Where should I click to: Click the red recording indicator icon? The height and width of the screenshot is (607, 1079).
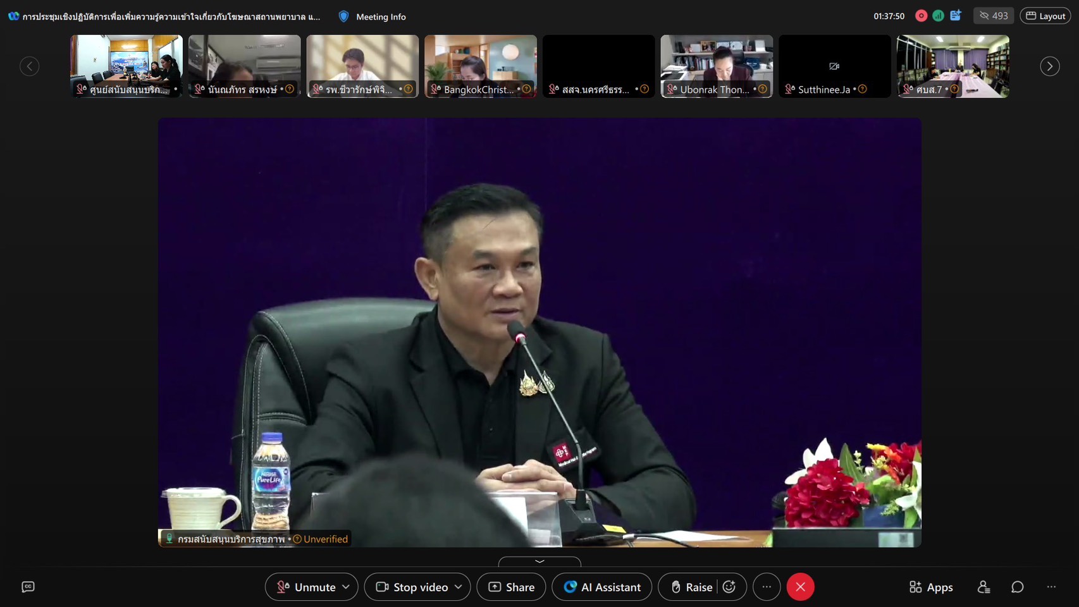[x=922, y=16]
